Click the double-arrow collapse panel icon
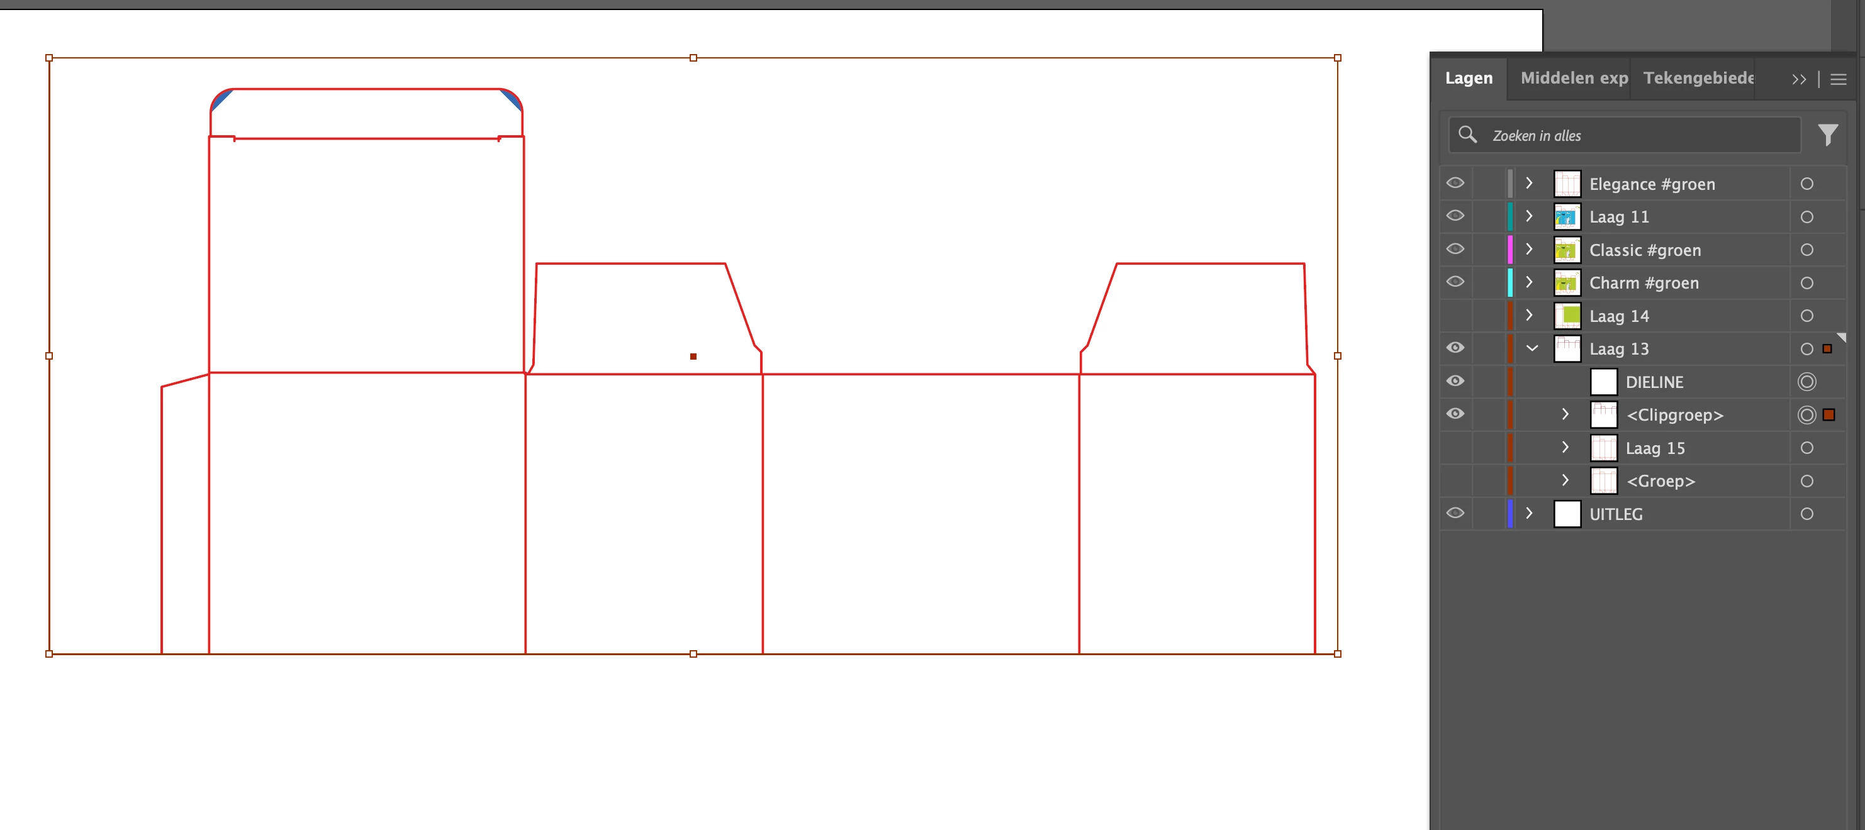This screenshot has height=830, width=1865. [x=1799, y=79]
